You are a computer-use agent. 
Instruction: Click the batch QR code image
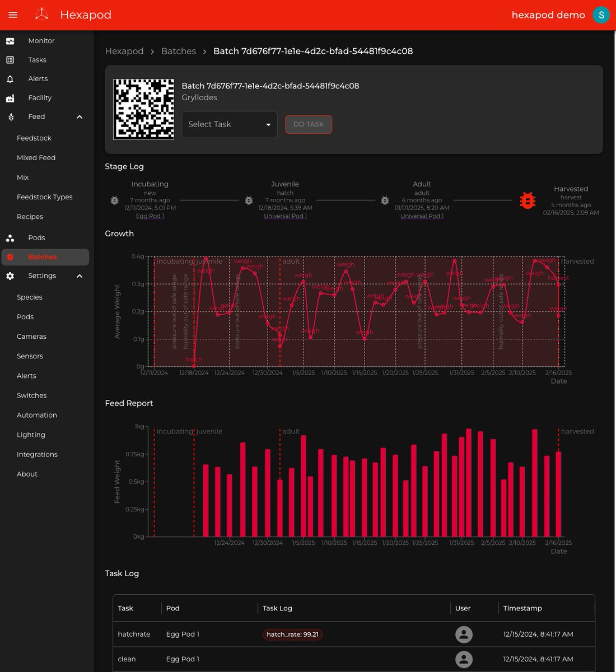[144, 109]
